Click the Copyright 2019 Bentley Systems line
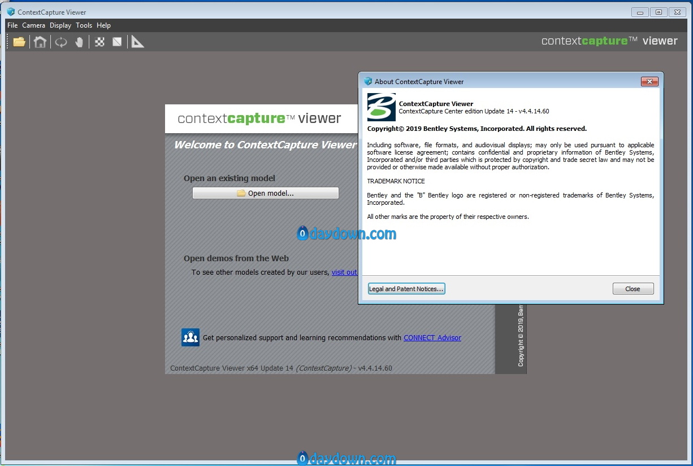 pyautogui.click(x=477, y=129)
